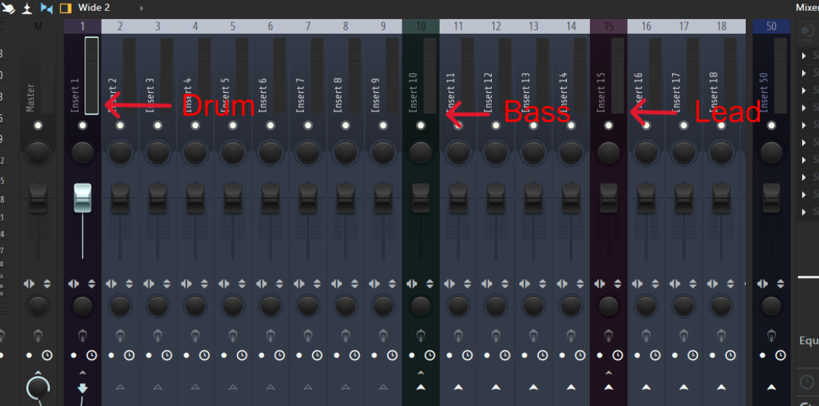This screenshot has height=406, width=819.
Task: Select the channel header numbered 15
Action: pyautogui.click(x=608, y=26)
